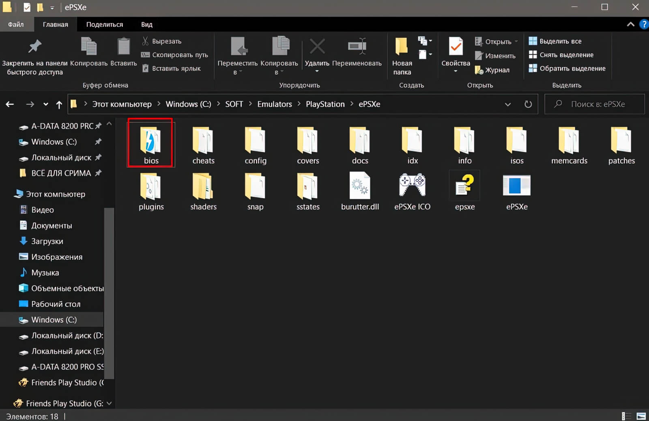649x421 pixels.
Task: Open the Файл menu
Action: click(x=16, y=24)
